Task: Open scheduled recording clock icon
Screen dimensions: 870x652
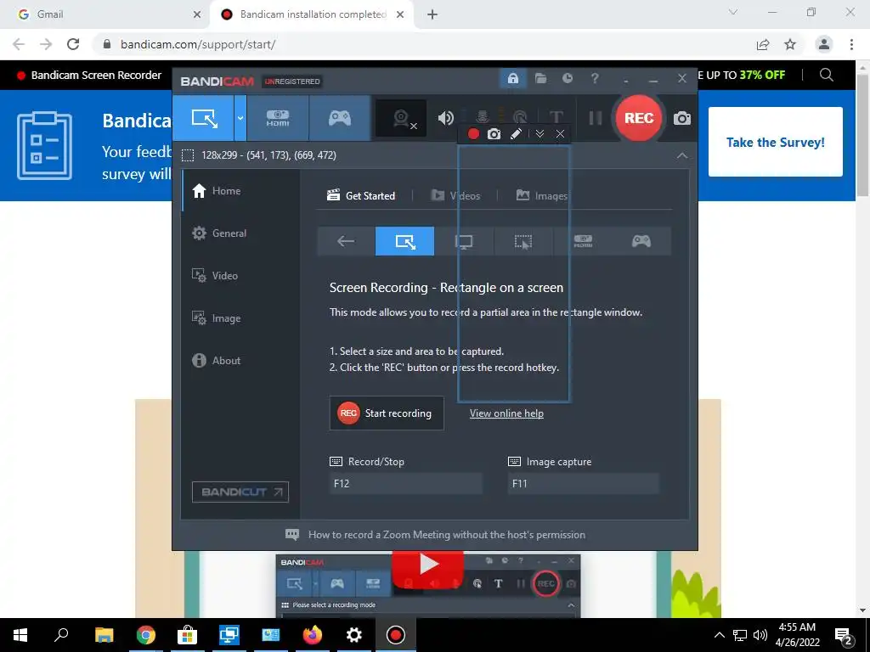Action: pyautogui.click(x=567, y=79)
